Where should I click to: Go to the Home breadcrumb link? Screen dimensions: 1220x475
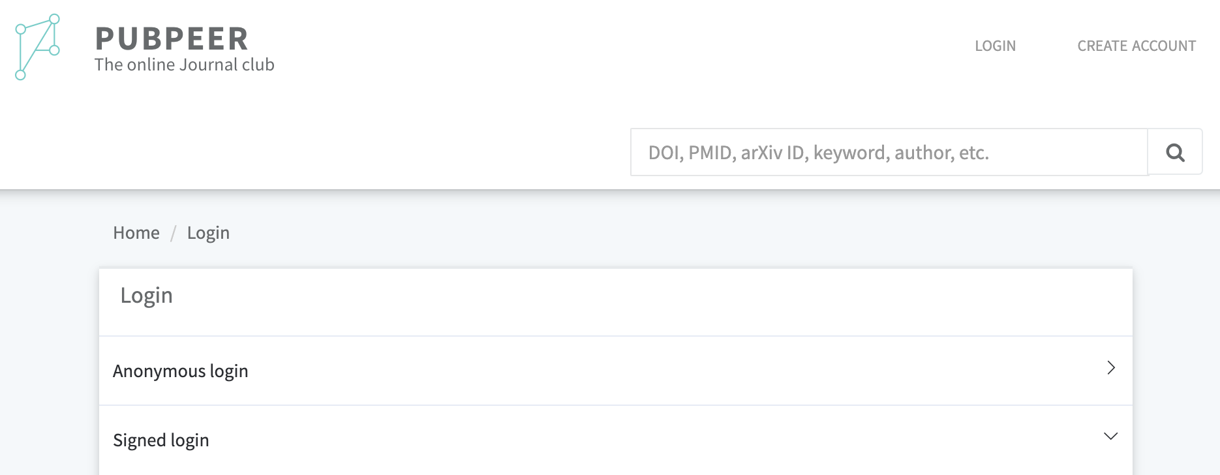[136, 233]
